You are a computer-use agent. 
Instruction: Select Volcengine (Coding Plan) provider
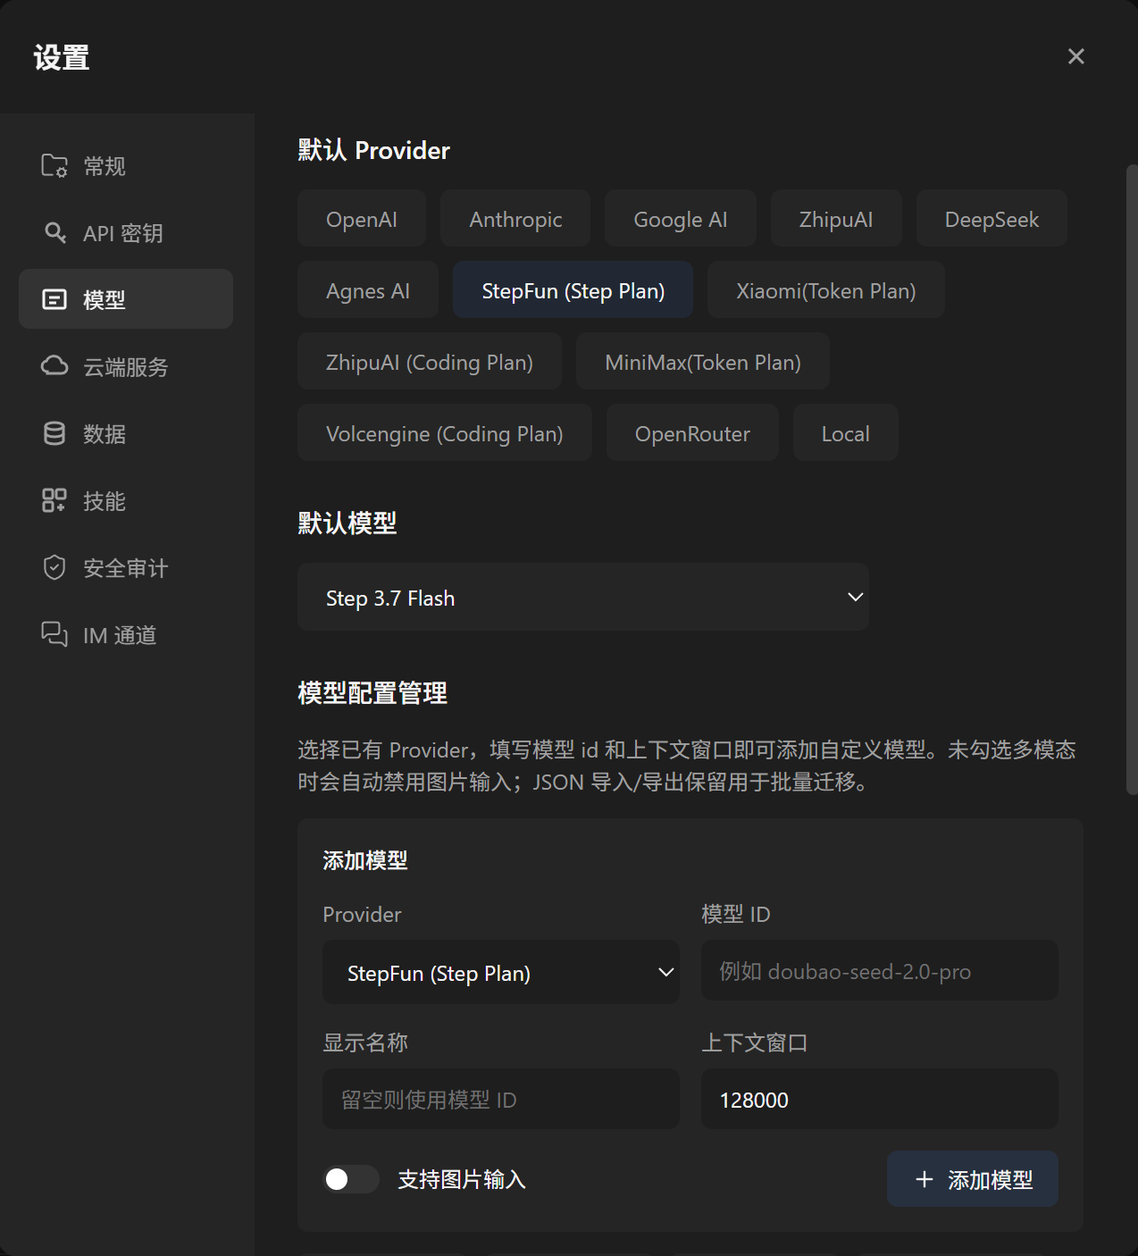coord(445,433)
